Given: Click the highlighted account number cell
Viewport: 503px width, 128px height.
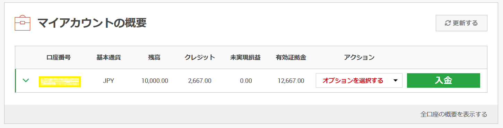Looking at the screenshot, I should pyautogui.click(x=60, y=81).
